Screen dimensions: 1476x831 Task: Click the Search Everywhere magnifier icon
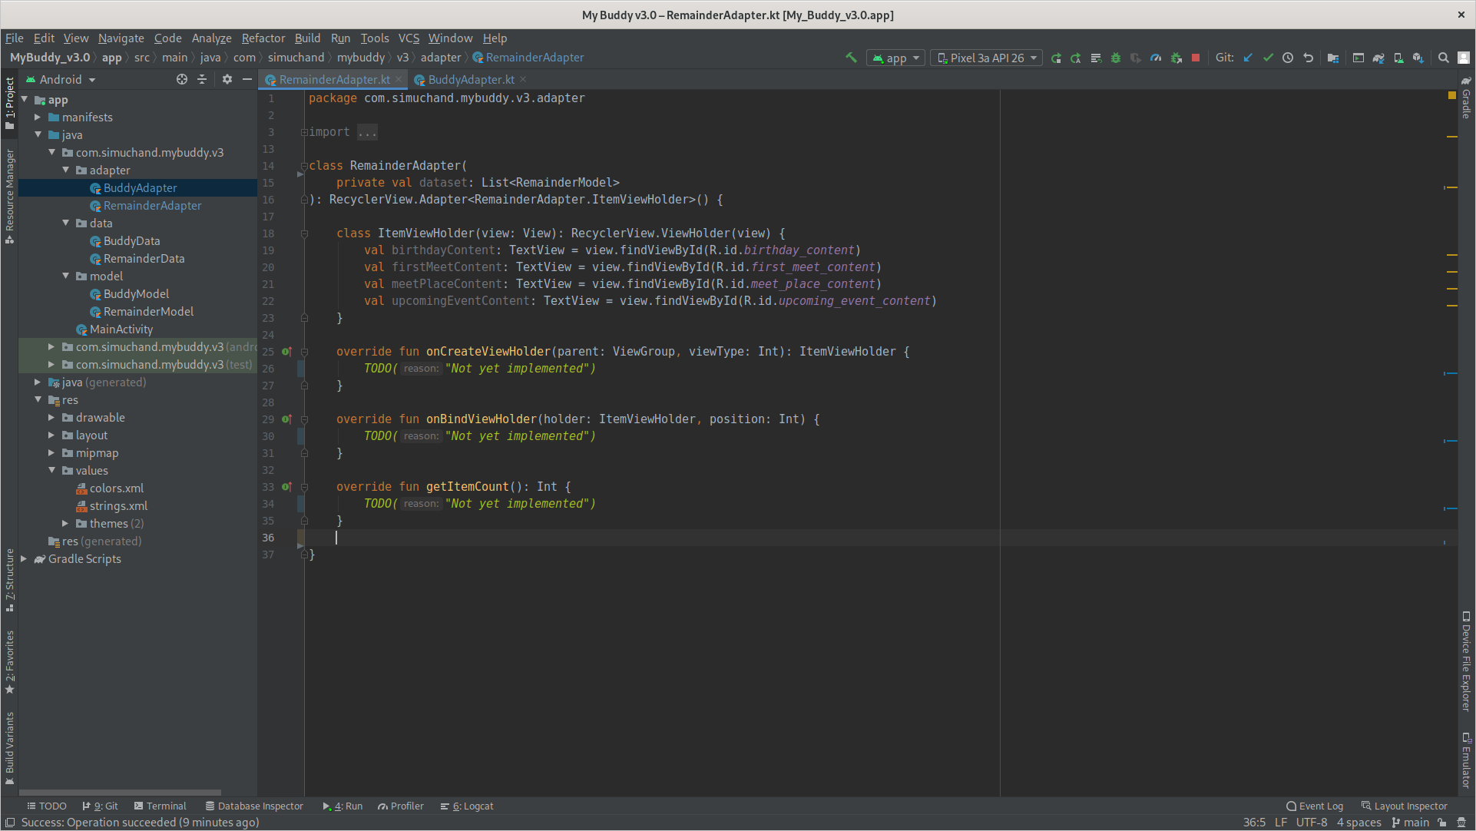click(x=1444, y=58)
